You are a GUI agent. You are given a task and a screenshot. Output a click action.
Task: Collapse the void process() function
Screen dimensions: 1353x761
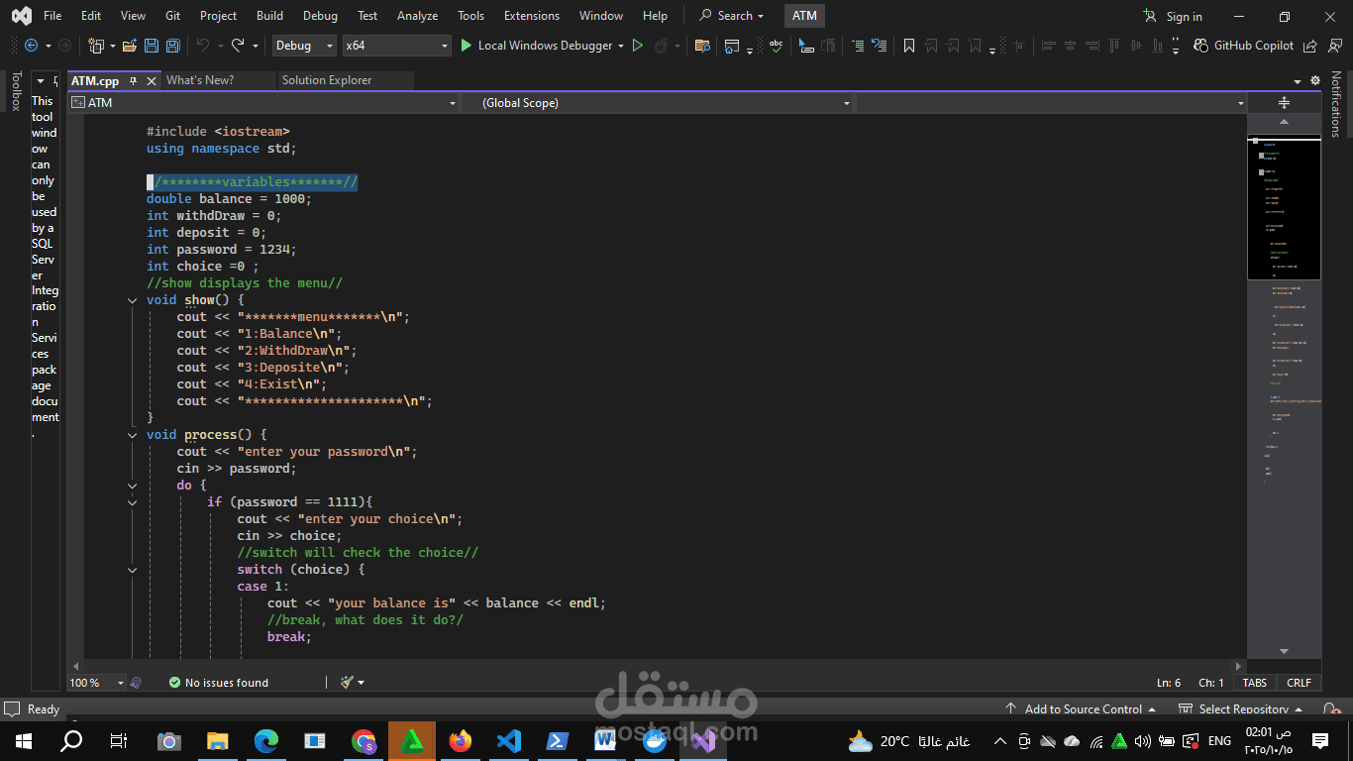pos(133,435)
